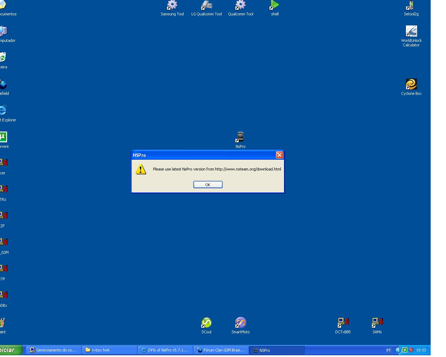This screenshot has width=446, height=357.
Task: Switch to Gerenciamento do co... taskbar window
Action: click(53, 350)
